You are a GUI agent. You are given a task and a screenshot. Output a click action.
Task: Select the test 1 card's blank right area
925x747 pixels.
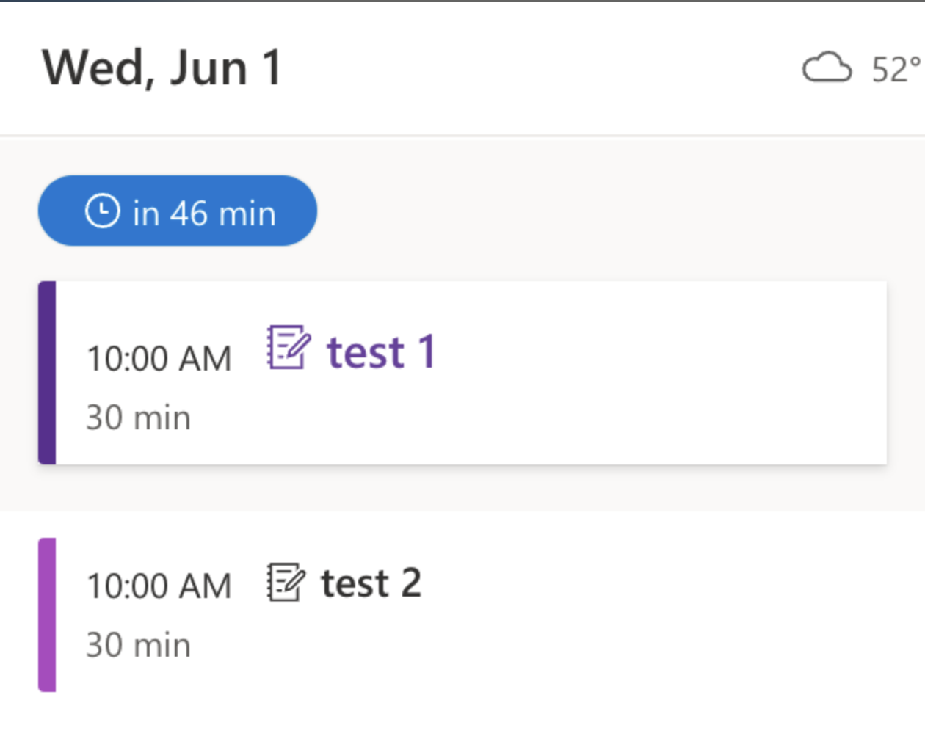tap(661, 373)
